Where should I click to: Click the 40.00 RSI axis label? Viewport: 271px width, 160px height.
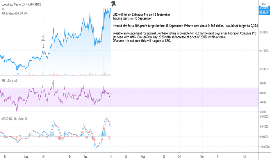(x=263, y=102)
